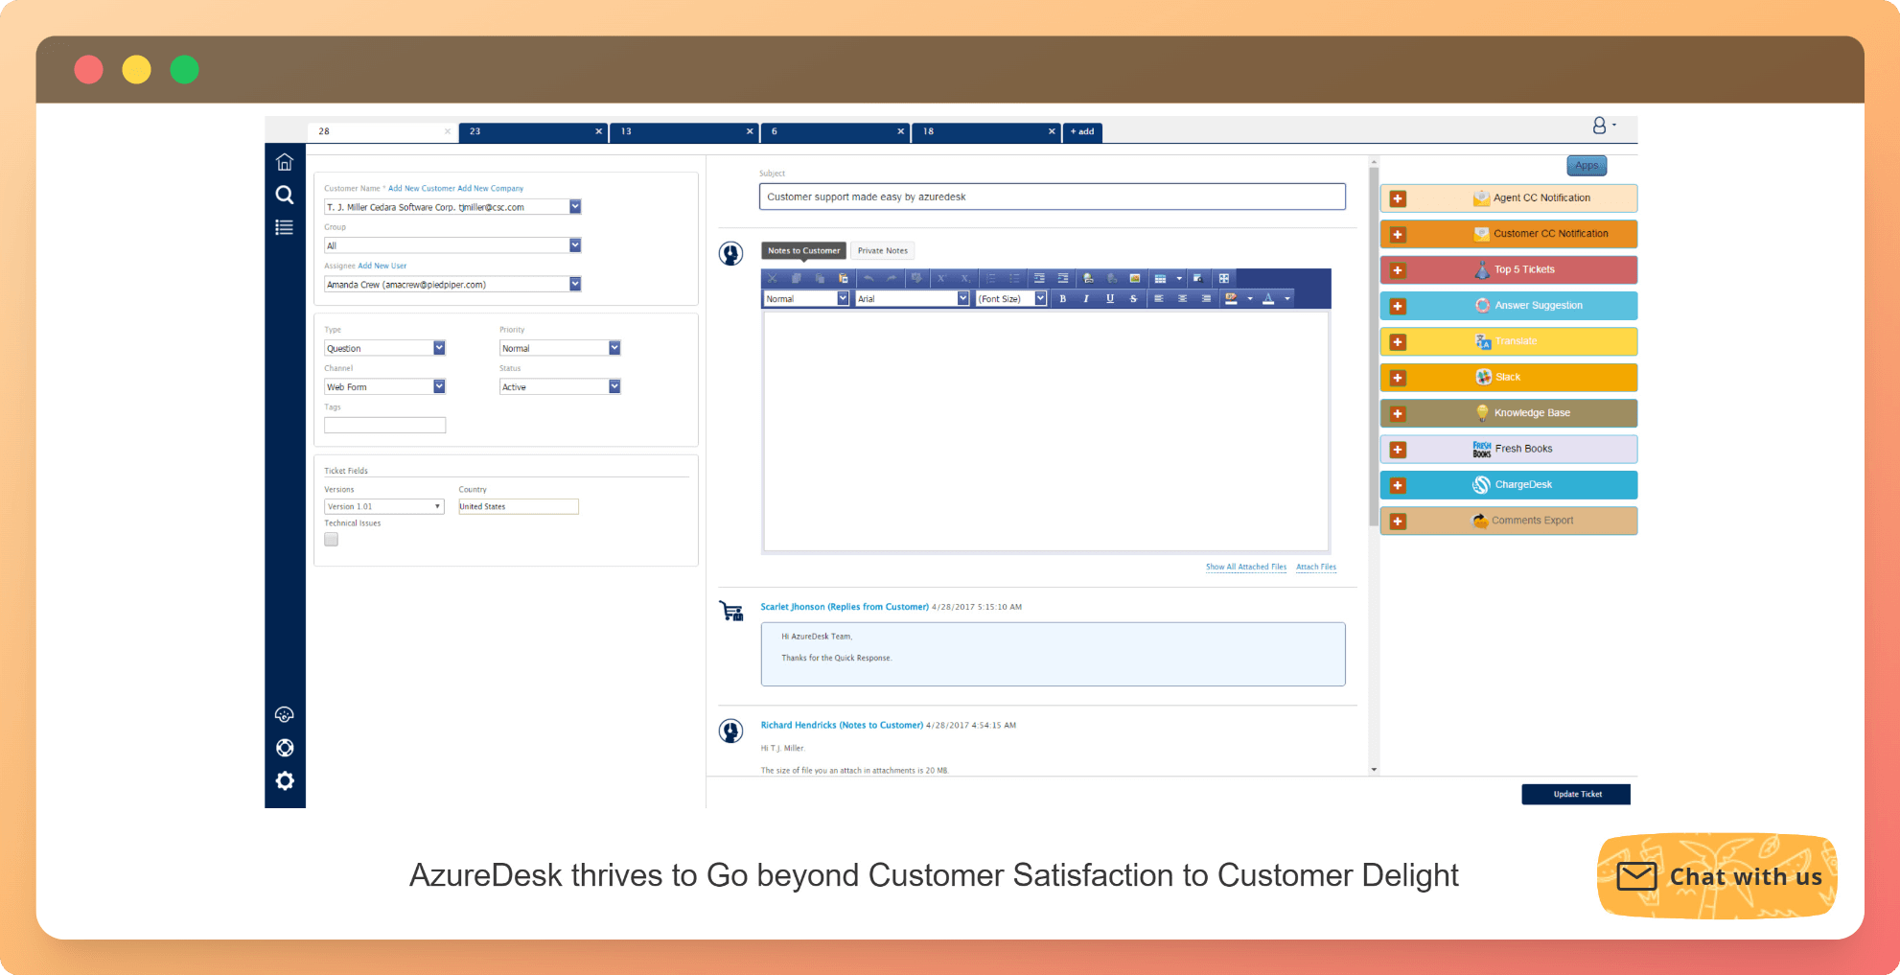Viewport: 1900px width, 975px height.
Task: Toggle fullscreen editor mode
Action: [1224, 278]
